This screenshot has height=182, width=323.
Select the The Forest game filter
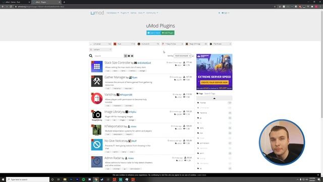point(221,44)
